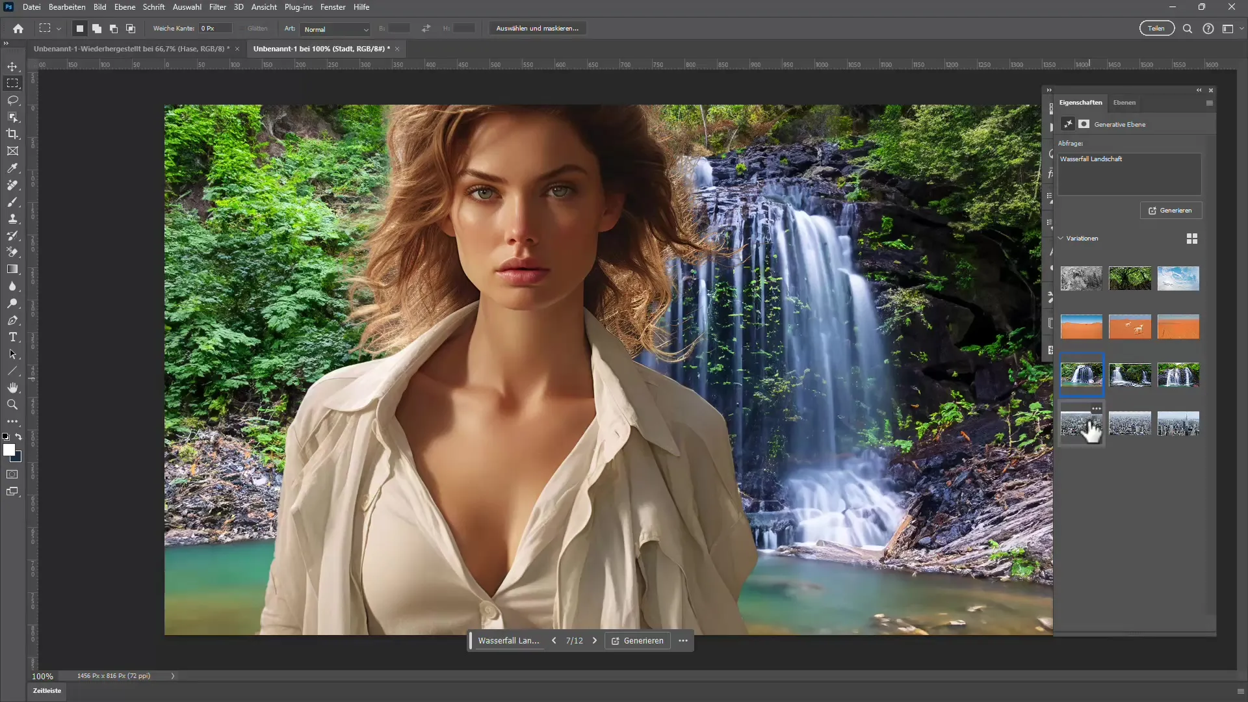Viewport: 1248px width, 702px height.
Task: Select the Crop tool
Action: (12, 134)
